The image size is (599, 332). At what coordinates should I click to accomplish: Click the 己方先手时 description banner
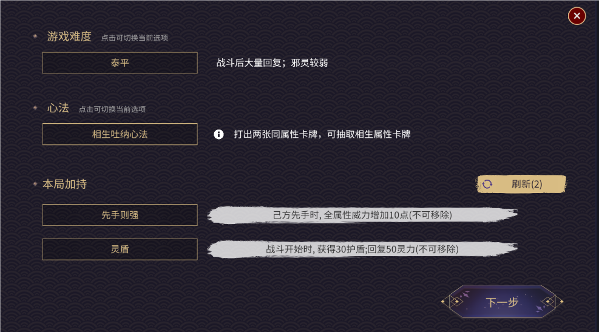pos(362,215)
